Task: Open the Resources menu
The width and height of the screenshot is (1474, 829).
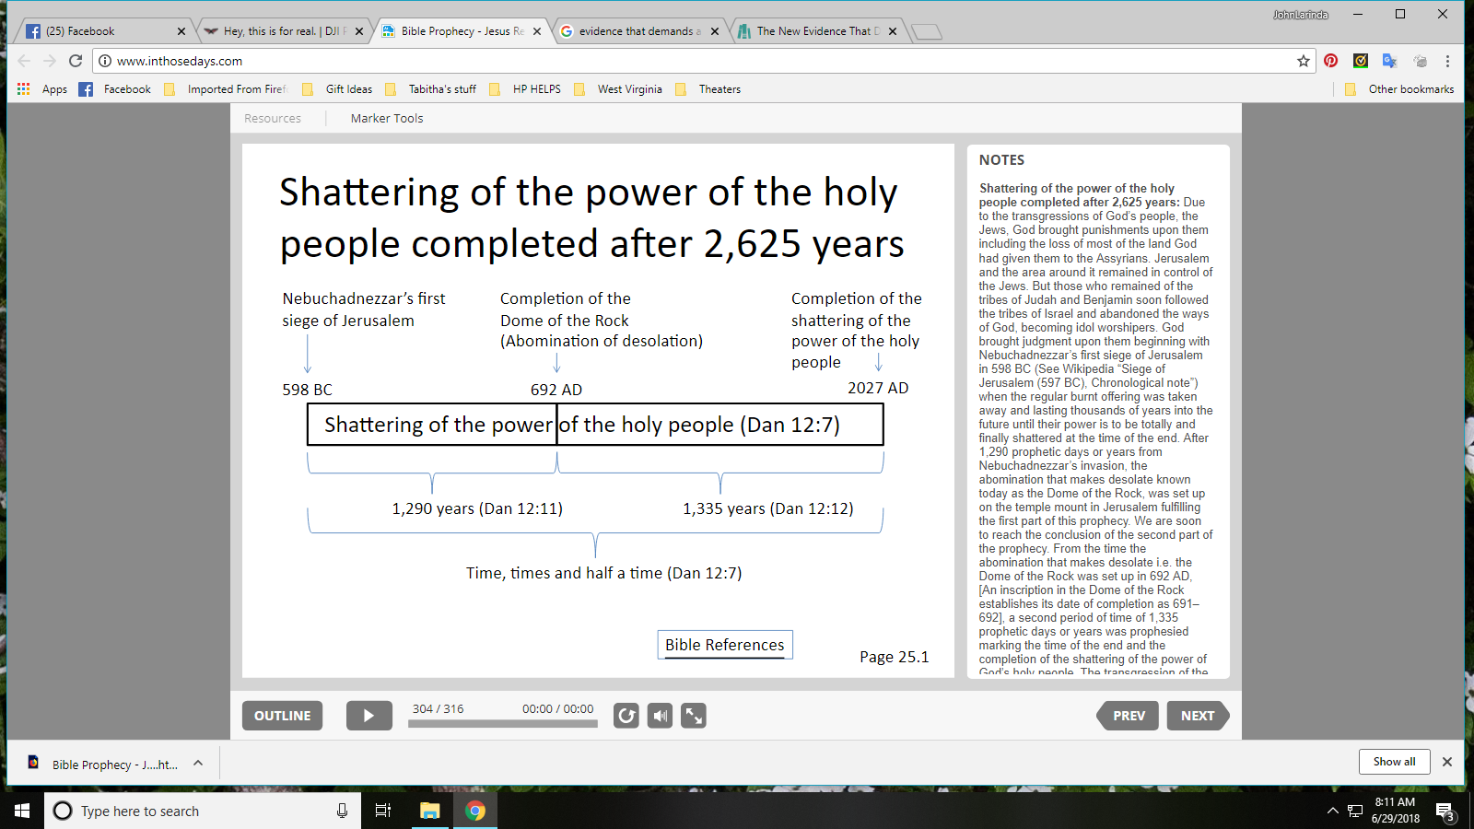Action: tap(273, 118)
